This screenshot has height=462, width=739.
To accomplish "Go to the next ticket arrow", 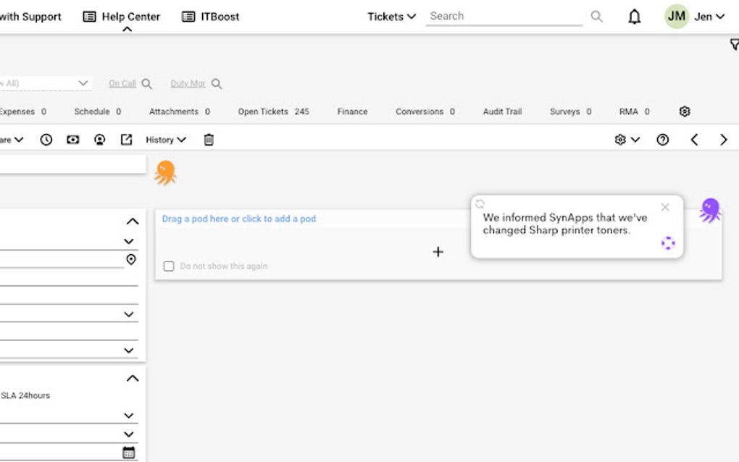I will point(723,140).
